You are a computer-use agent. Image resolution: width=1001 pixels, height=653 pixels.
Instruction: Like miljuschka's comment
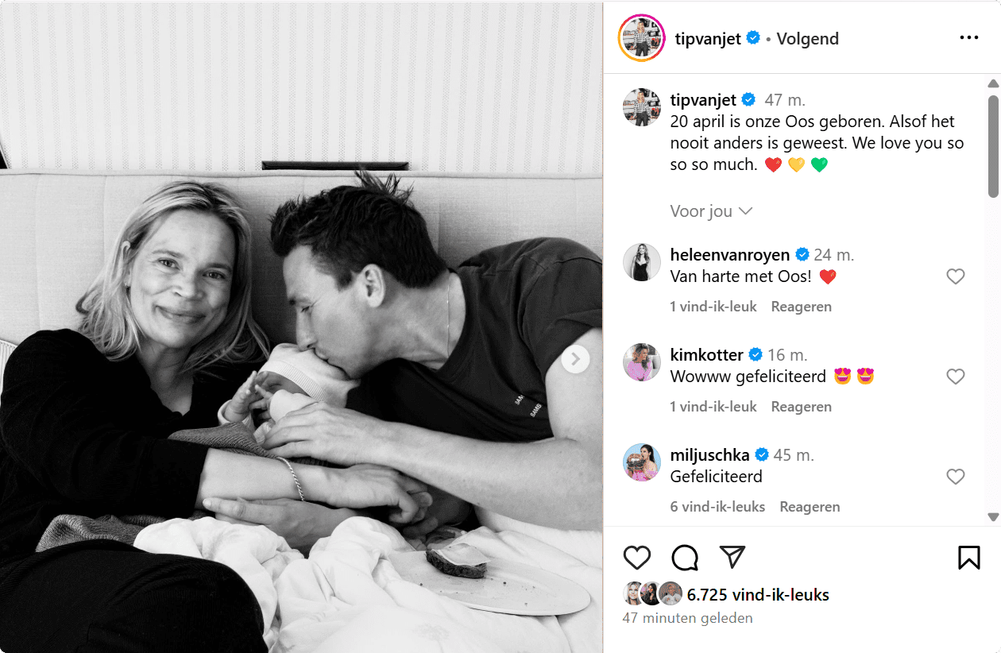point(955,477)
